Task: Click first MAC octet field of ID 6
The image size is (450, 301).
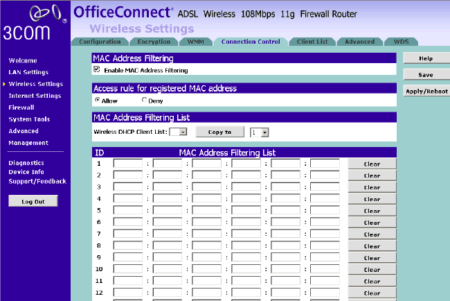Action: [x=128, y=222]
